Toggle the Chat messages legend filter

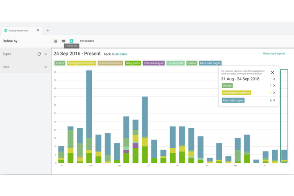pyautogui.click(x=153, y=63)
